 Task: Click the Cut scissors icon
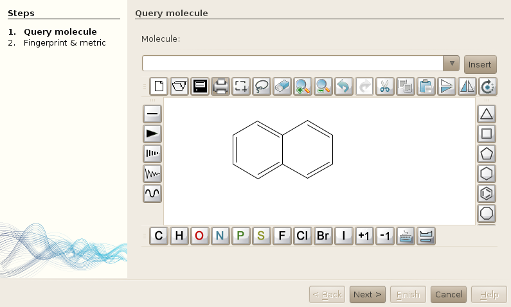(385, 86)
